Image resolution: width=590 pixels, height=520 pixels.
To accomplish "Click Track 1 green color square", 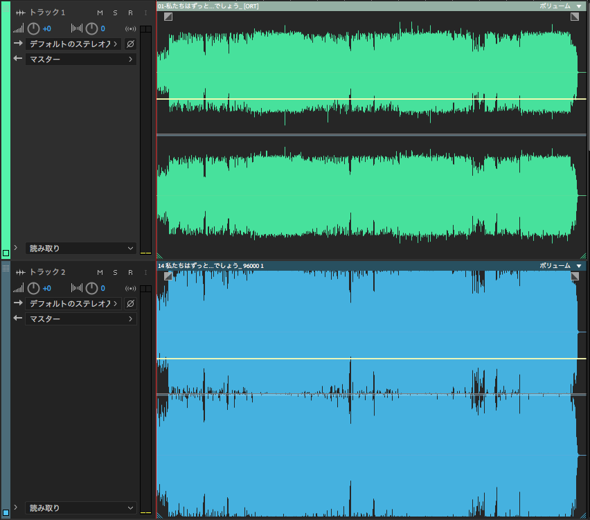I will [6, 253].
